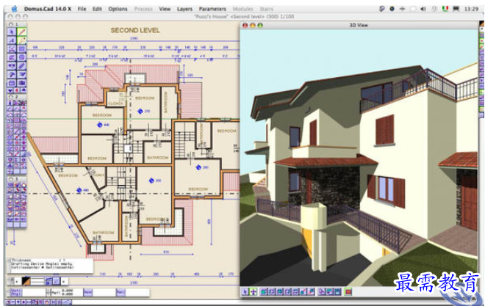Select the highlighted red line tool in palette 1
485x306 pixels.
(21, 32)
